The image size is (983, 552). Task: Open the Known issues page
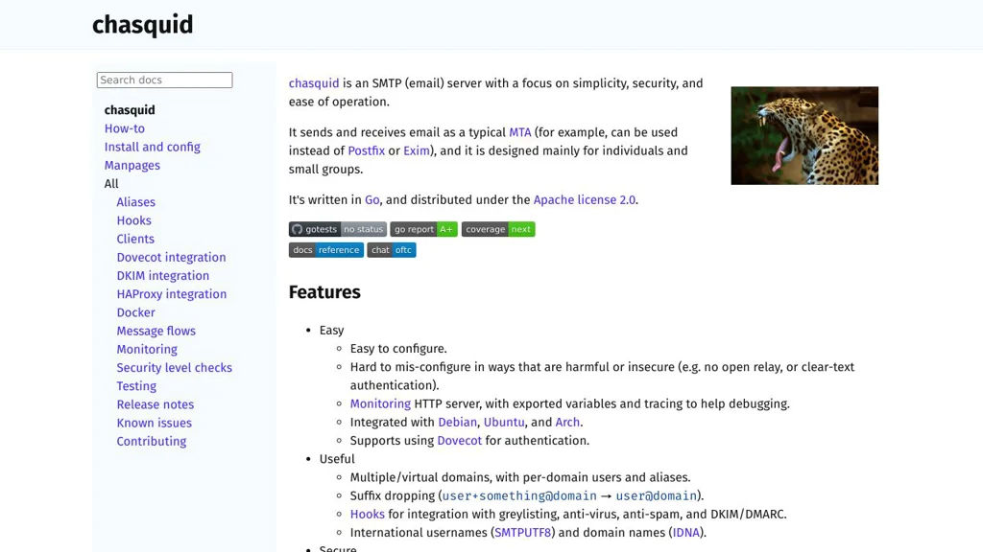pos(155,423)
